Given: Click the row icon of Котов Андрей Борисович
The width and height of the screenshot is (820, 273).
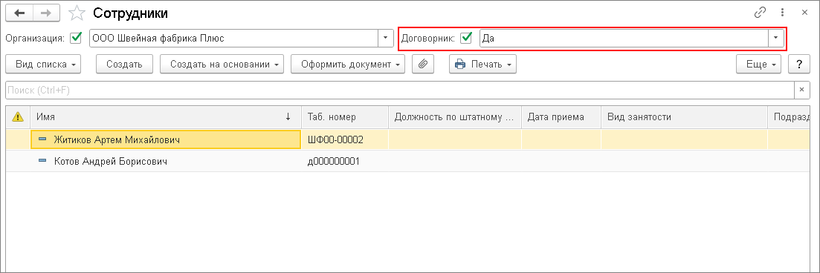Looking at the screenshot, I should (x=42, y=161).
